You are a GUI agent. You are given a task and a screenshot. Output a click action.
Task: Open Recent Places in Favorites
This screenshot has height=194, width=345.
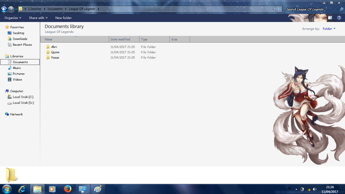tap(22, 45)
